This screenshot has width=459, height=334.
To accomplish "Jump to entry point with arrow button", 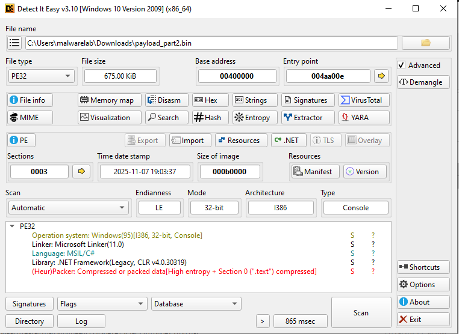I will pyautogui.click(x=381, y=76).
